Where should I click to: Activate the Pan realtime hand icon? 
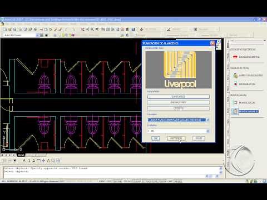click(x=83, y=29)
